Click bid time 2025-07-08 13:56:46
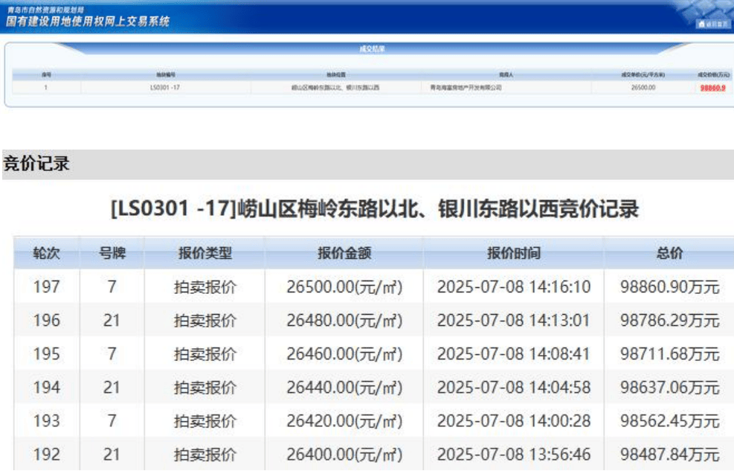 514,455
